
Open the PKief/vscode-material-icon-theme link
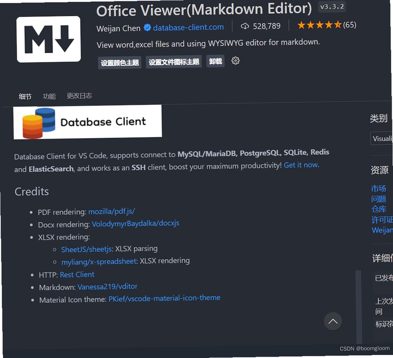pos(164,298)
